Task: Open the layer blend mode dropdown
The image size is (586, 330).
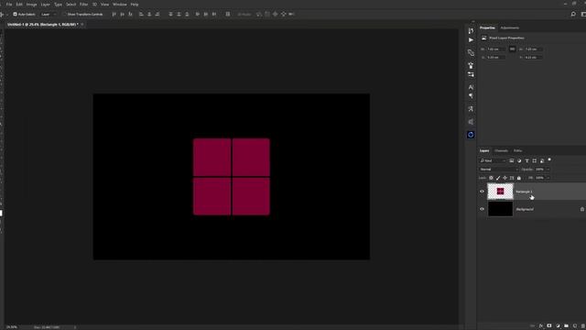Action: [498, 170]
